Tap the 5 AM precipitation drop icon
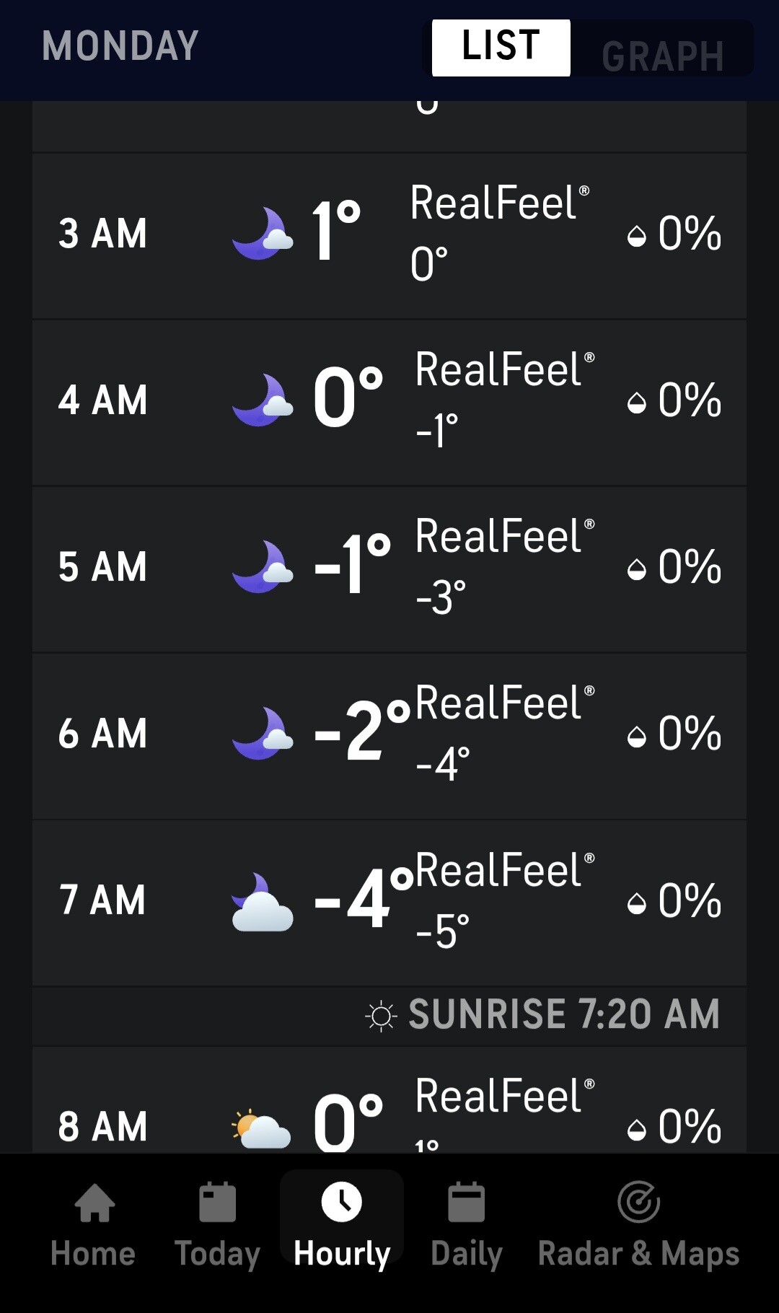Viewport: 779px width, 1313px height. click(x=637, y=570)
